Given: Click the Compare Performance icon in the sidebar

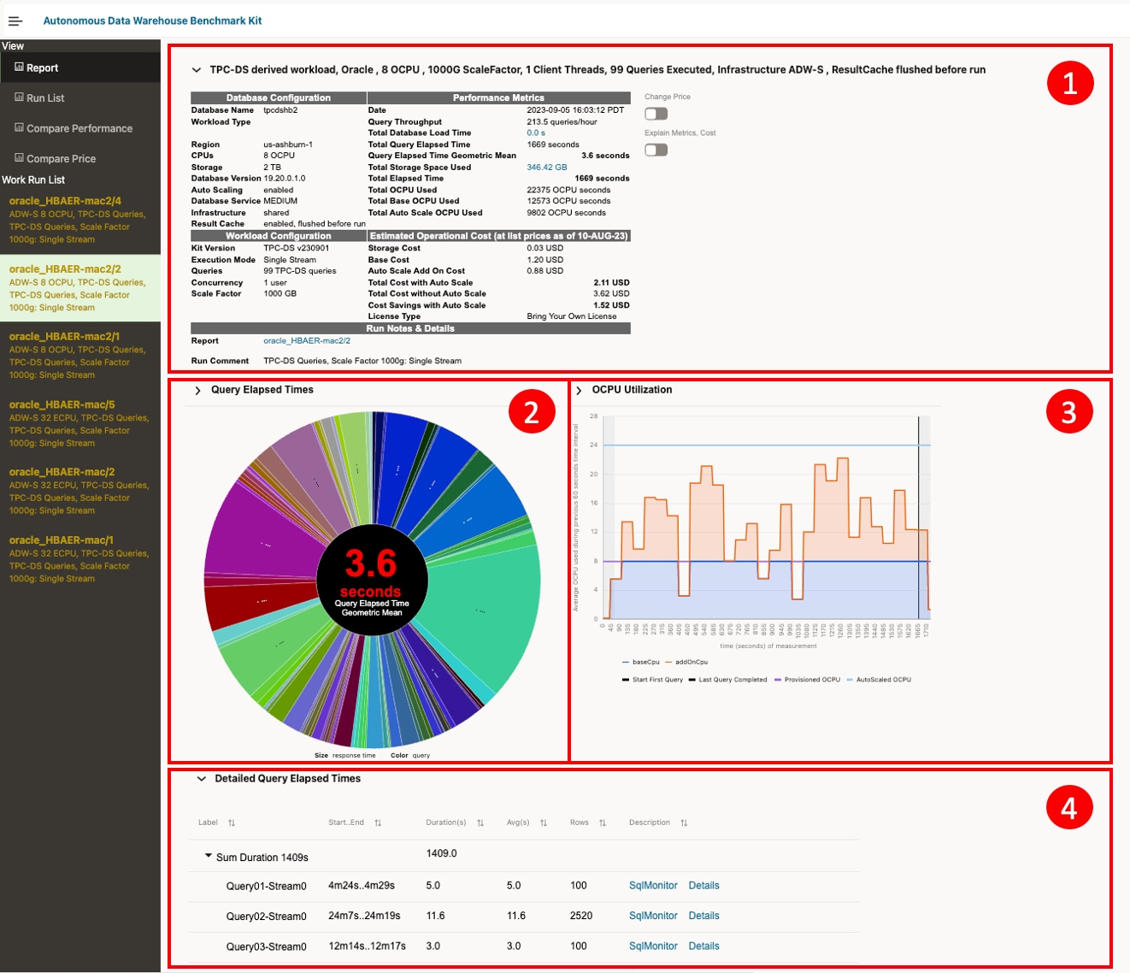Looking at the screenshot, I should point(19,128).
